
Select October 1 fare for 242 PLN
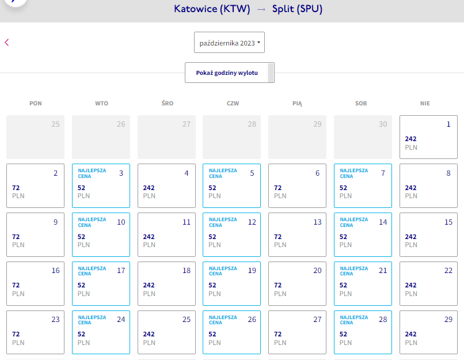coord(428,137)
